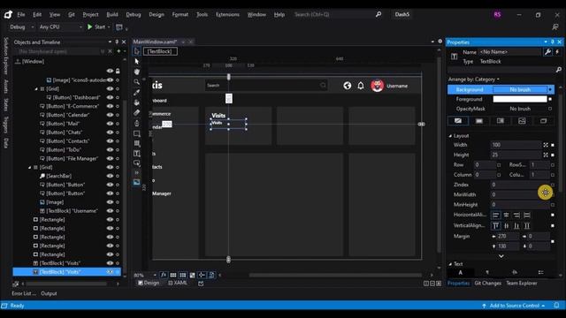Click the Properties wrench icon

(x=547, y=52)
